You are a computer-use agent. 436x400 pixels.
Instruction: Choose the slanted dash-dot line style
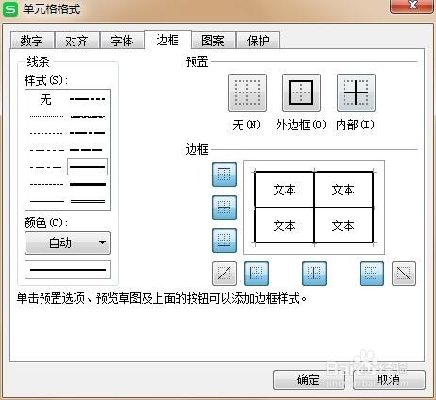pyautogui.click(x=88, y=117)
